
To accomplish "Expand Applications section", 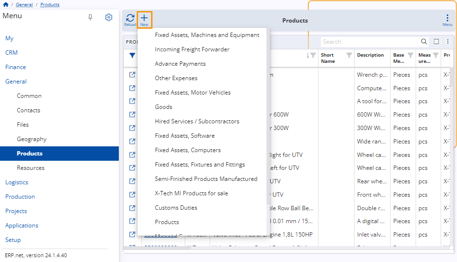I will pos(22,226).
